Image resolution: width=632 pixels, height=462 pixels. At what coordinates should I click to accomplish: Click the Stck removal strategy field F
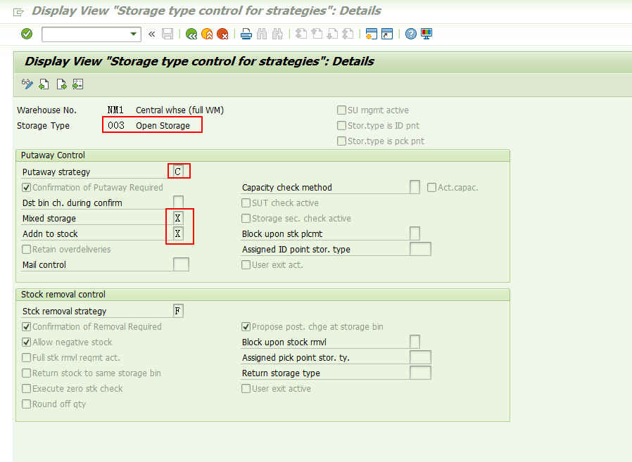[178, 311]
